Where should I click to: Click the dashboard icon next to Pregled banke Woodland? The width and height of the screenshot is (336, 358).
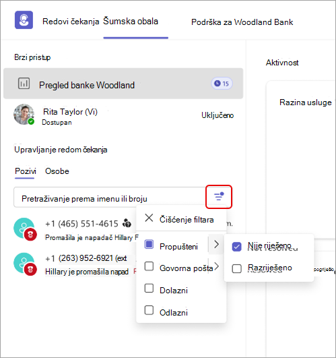pyautogui.click(x=24, y=84)
